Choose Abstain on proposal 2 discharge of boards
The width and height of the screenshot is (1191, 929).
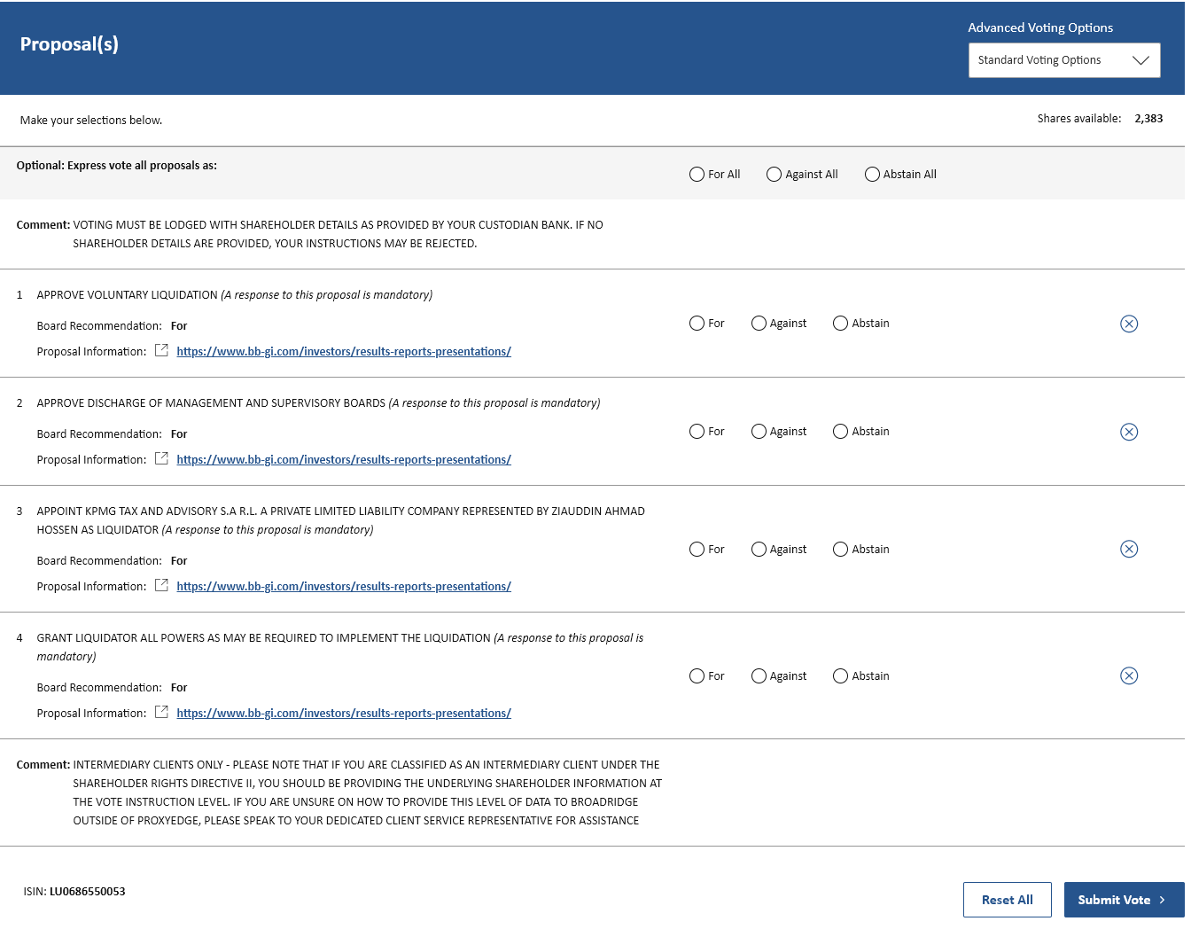[x=840, y=432]
